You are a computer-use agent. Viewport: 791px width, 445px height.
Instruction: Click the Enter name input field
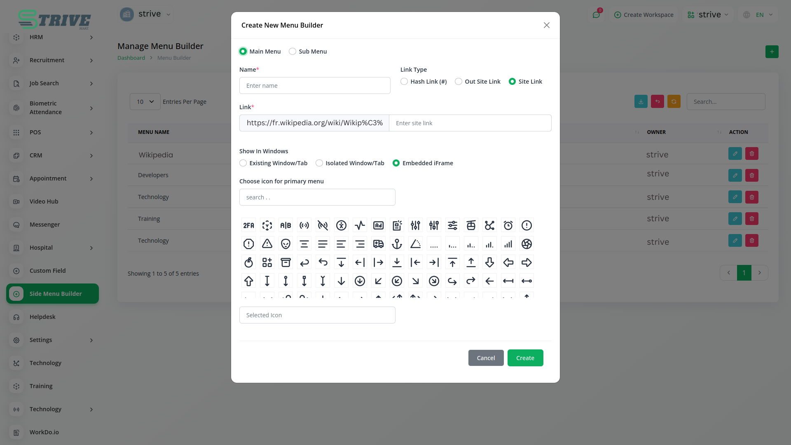[315, 86]
